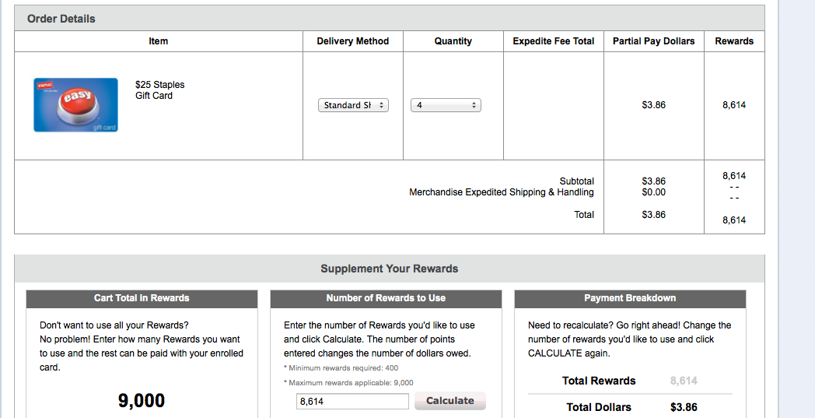Click '* Minimum rewards required: 400' note
The width and height of the screenshot is (815, 418).
click(341, 368)
